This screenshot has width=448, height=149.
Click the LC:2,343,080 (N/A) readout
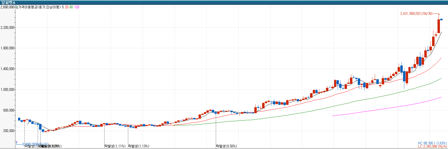432,146
